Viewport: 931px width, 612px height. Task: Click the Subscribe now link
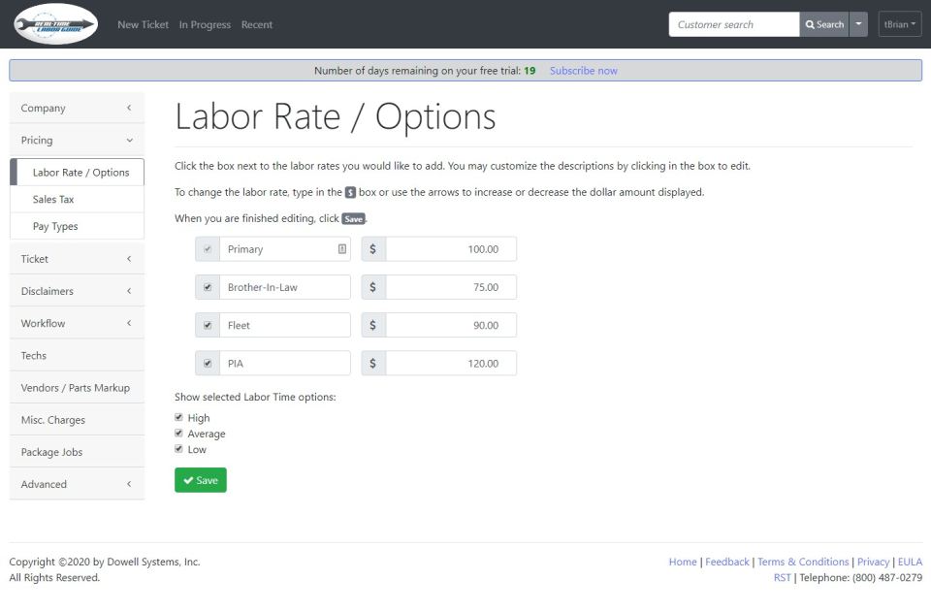[583, 69]
